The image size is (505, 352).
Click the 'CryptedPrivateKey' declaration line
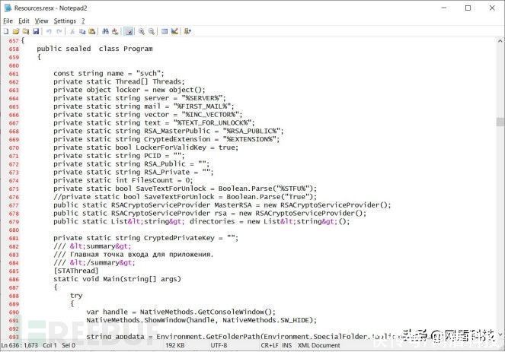[146, 238]
